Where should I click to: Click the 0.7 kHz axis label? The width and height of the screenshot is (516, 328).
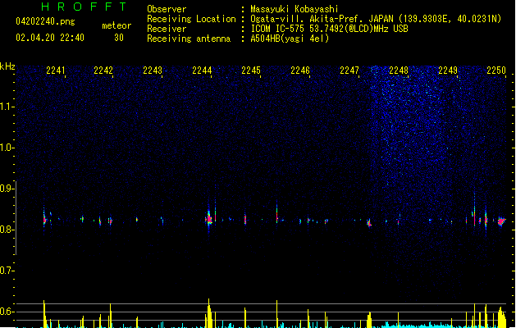[x=7, y=271]
